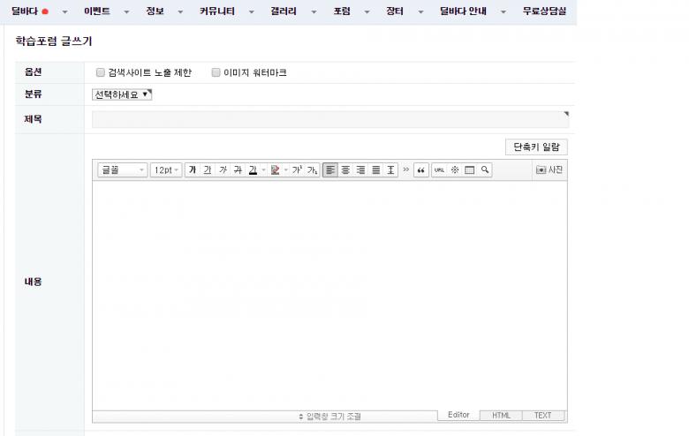Expand the 12pt font size dropdown
This screenshot has width=689, height=436.
(x=165, y=170)
